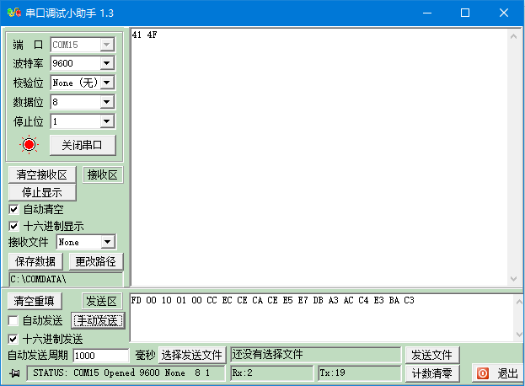Expand the 接收文件 None dropdown
The image size is (525, 386).
[x=108, y=242]
